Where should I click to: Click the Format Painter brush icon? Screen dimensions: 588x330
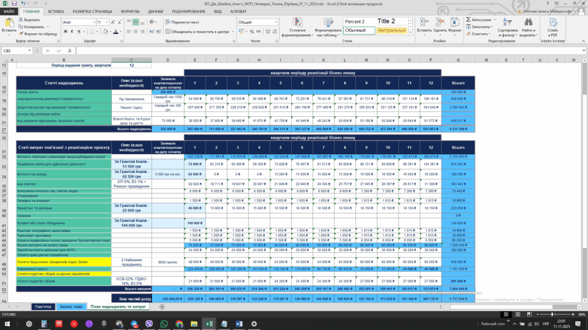[21, 34]
